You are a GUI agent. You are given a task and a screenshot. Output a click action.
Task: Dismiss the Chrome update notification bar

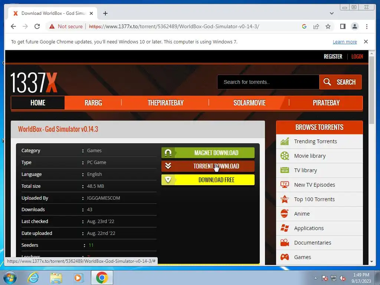pyautogui.click(x=366, y=42)
